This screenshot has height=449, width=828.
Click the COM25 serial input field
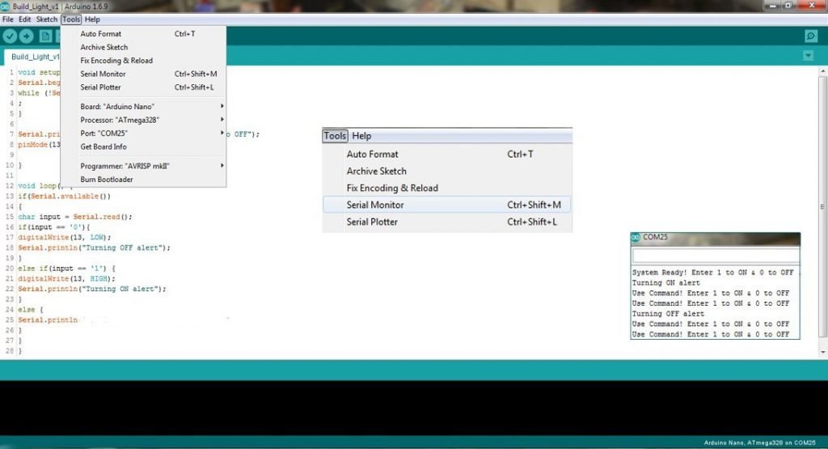click(x=714, y=254)
